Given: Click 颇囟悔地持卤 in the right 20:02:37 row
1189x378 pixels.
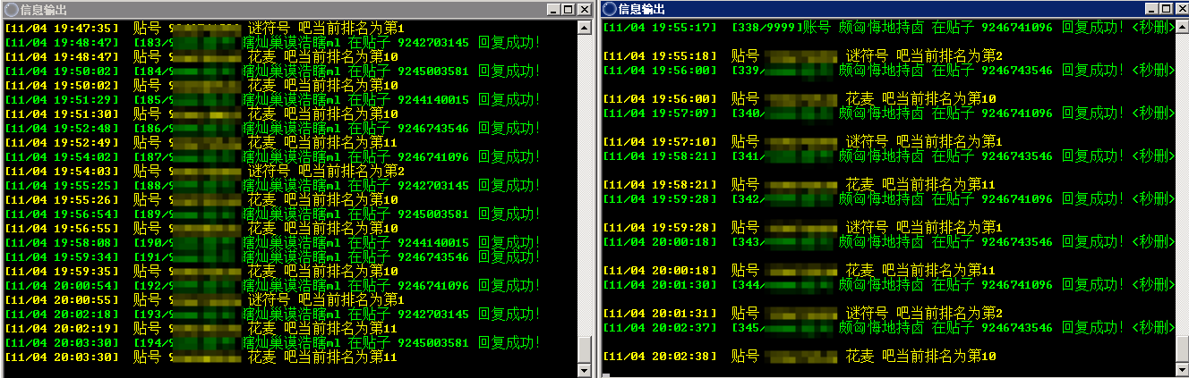Looking at the screenshot, I should (x=881, y=328).
